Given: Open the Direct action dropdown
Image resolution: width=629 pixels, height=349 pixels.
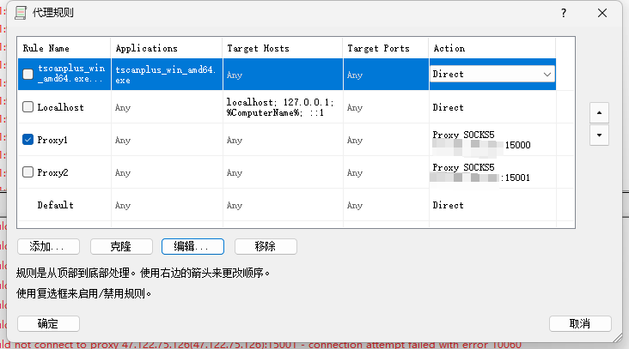Looking at the screenshot, I should [547, 75].
